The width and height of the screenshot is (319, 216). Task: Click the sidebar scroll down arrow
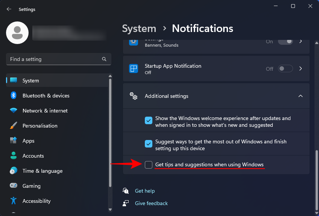[110, 210]
